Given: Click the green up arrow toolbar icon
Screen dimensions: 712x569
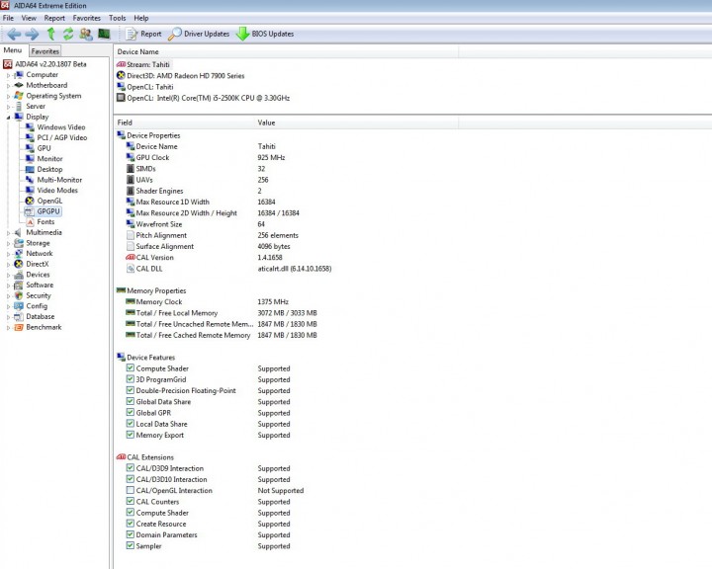Looking at the screenshot, I should point(50,34).
